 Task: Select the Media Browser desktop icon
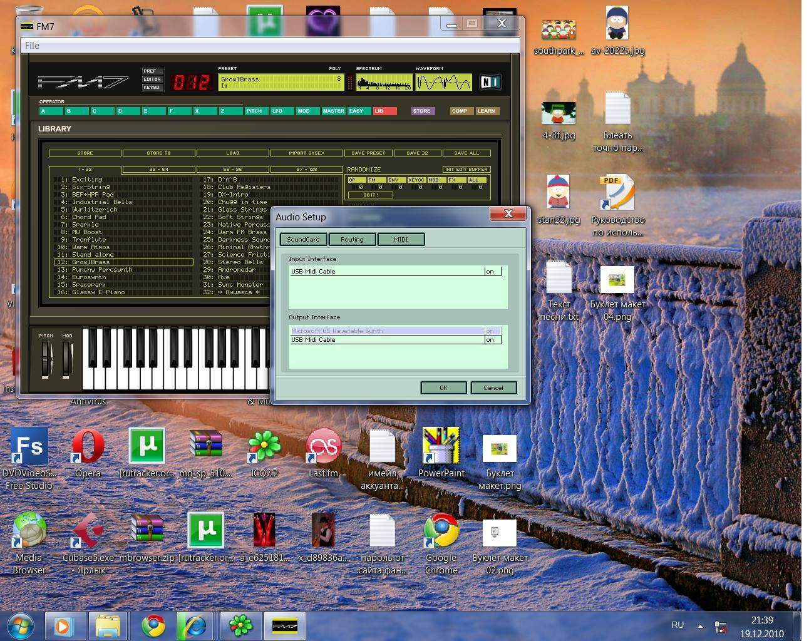click(x=29, y=543)
